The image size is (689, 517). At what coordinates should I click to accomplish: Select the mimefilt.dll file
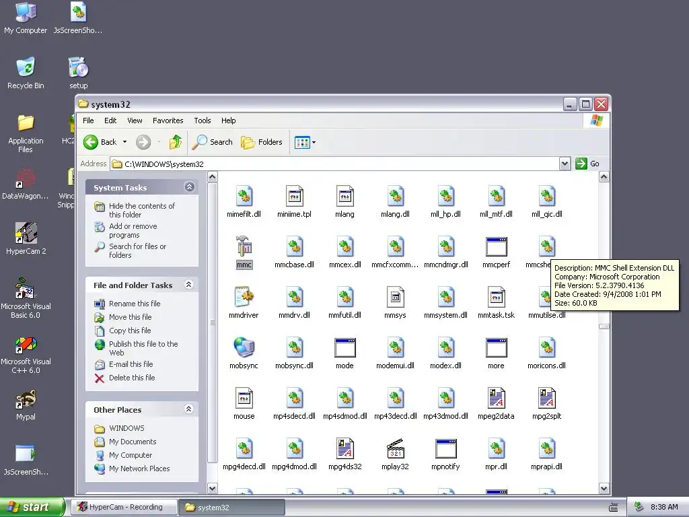[244, 202]
